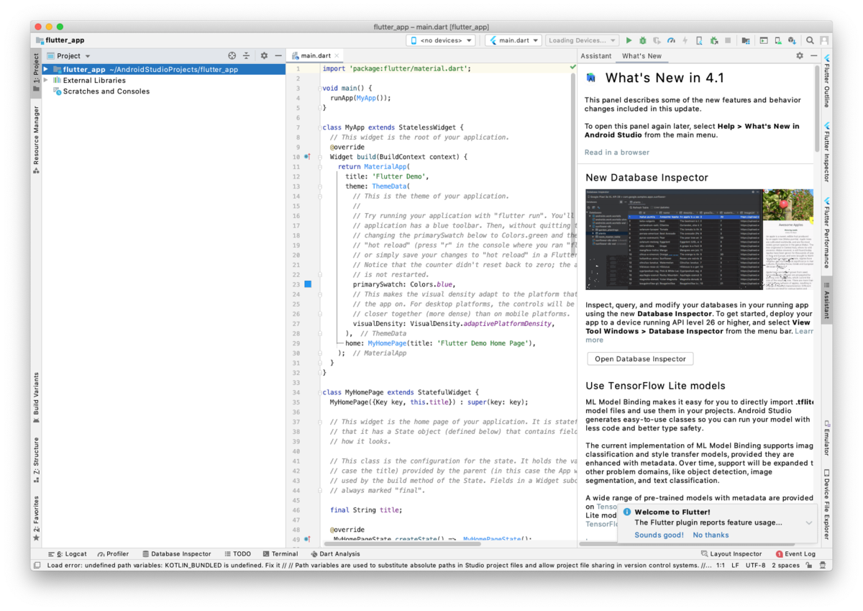Click the locate target icon in Project panel
Image resolution: width=863 pixels, height=611 pixels.
(x=232, y=55)
